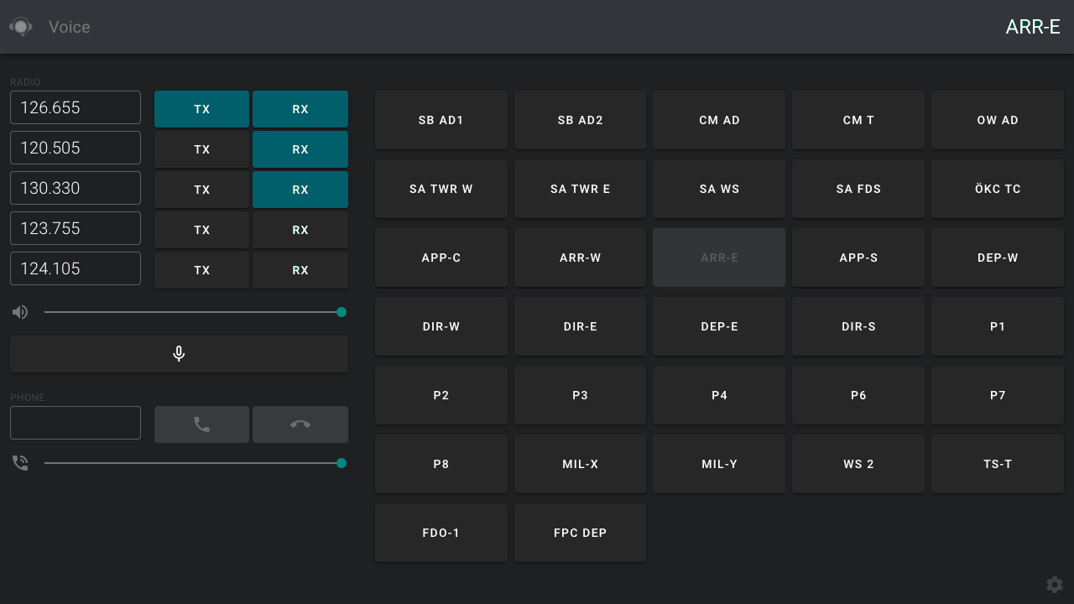This screenshot has width=1074, height=604.
Task: Select the SA WS button
Action: coord(719,189)
